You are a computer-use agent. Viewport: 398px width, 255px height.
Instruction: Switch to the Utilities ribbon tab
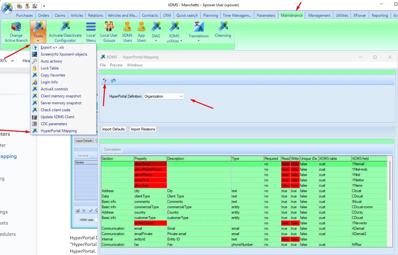(x=342, y=15)
